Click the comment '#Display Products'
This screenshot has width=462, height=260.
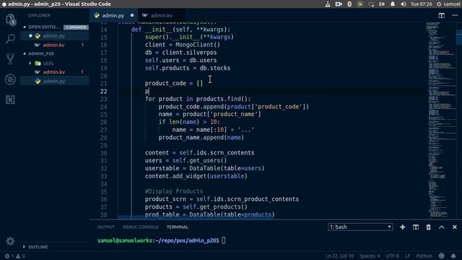point(174,191)
